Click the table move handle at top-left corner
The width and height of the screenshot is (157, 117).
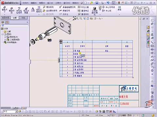click(x=61, y=41)
